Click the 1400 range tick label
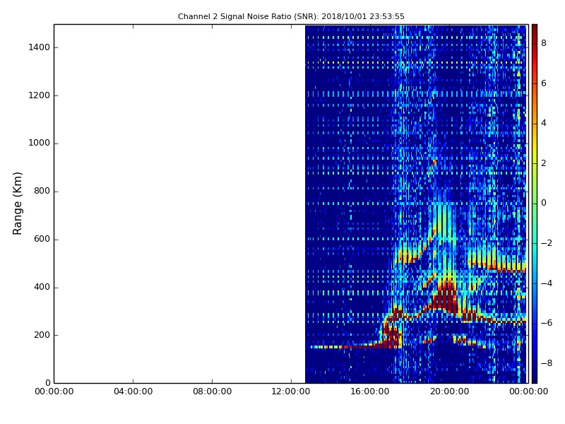 [x=40, y=47]
